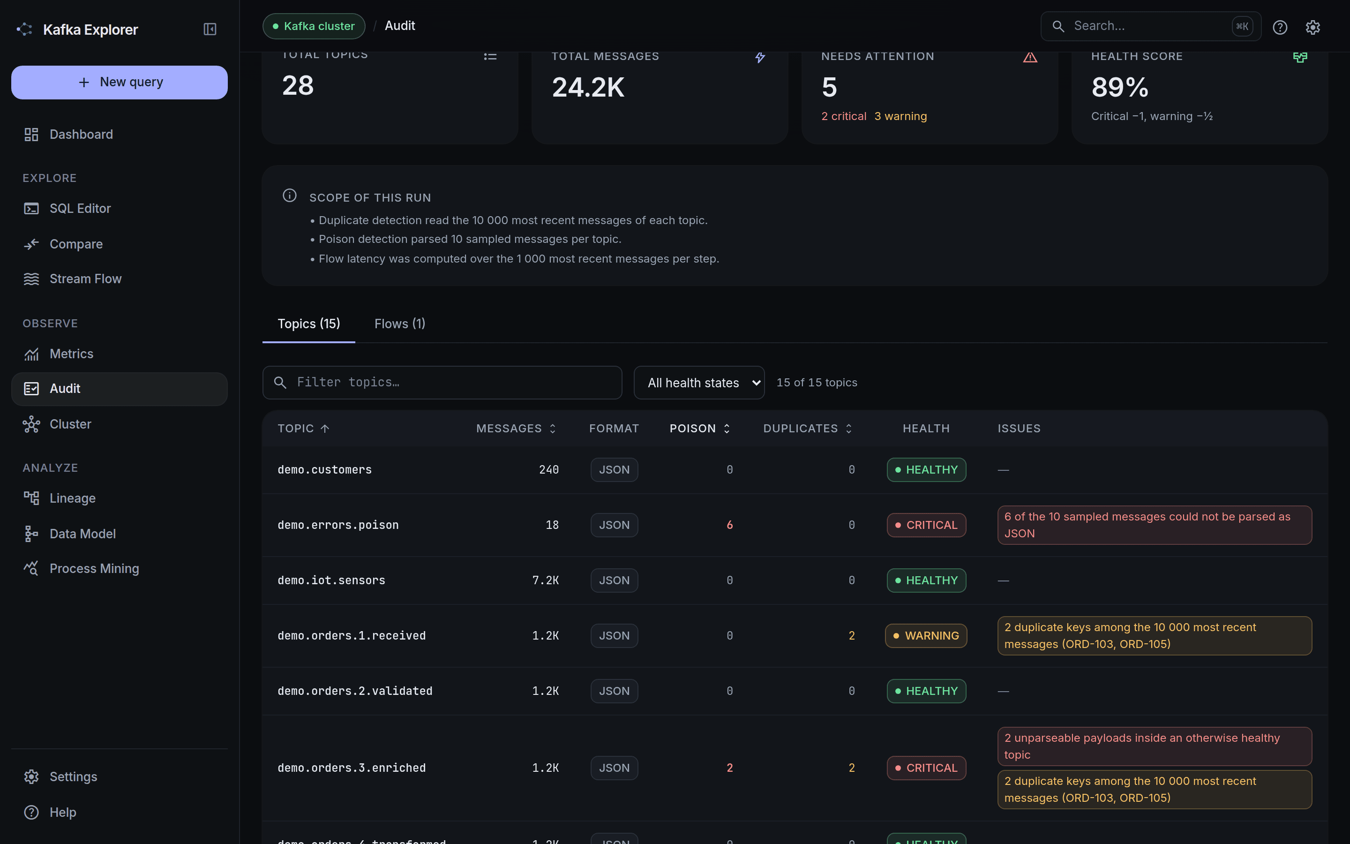Click the Kafka cluster breadcrumb pill
The image size is (1350, 844).
click(314, 26)
